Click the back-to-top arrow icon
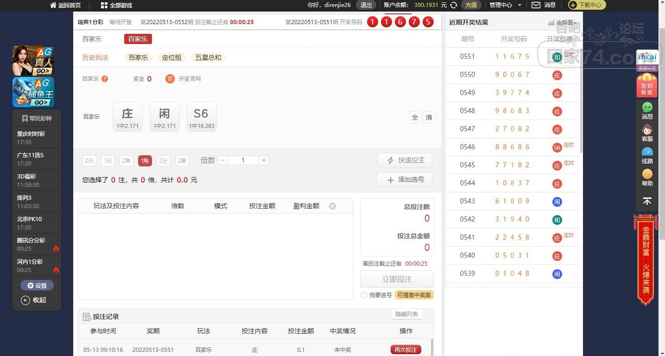665x356 pixels. [x=647, y=201]
